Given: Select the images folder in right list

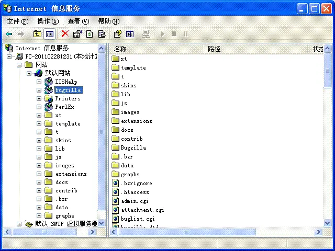Looking at the screenshot, I should click(x=130, y=112).
